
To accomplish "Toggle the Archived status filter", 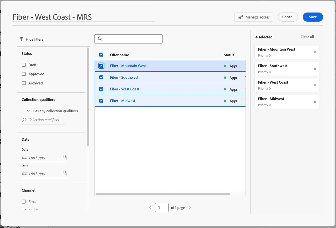I will pos(24,83).
